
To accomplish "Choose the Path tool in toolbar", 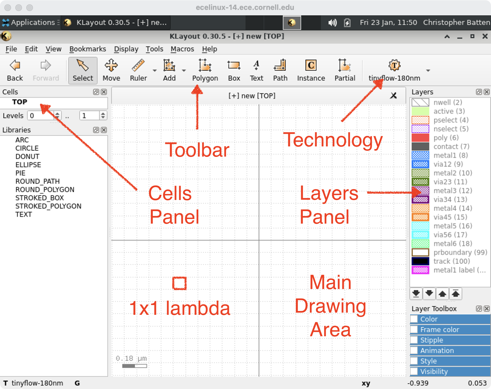I will 280,70.
